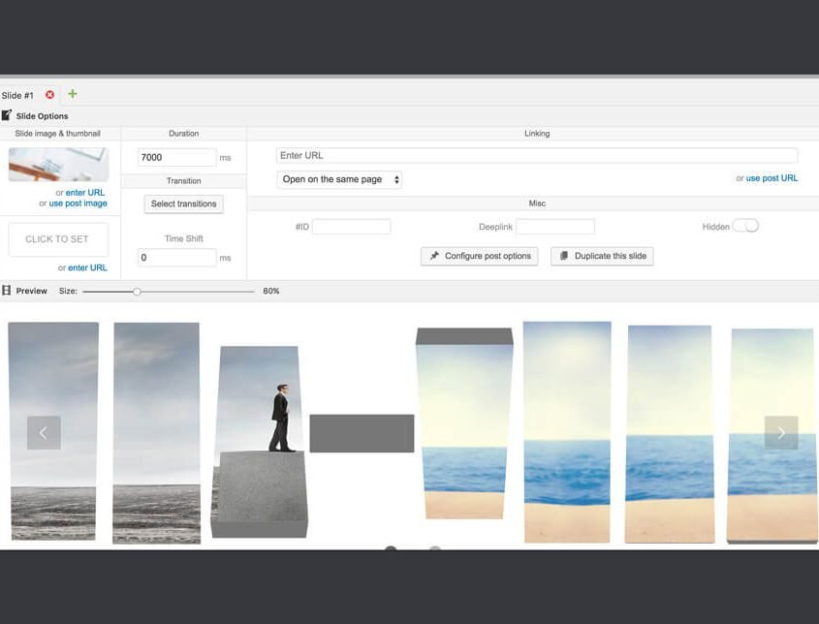Click the 'CLICK TO SET' thumbnail box
819x624 pixels.
click(58, 239)
